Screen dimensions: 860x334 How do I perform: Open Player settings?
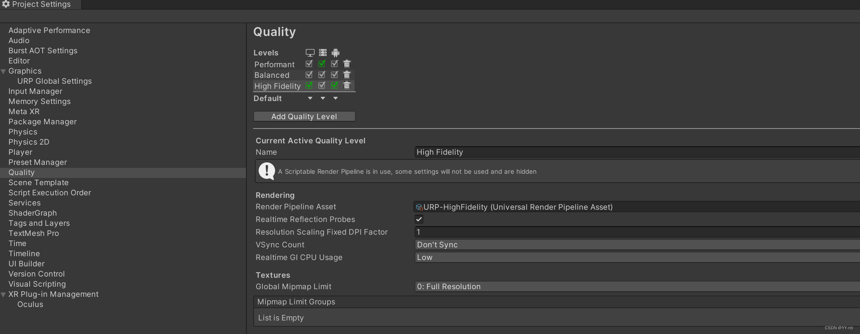(20, 152)
